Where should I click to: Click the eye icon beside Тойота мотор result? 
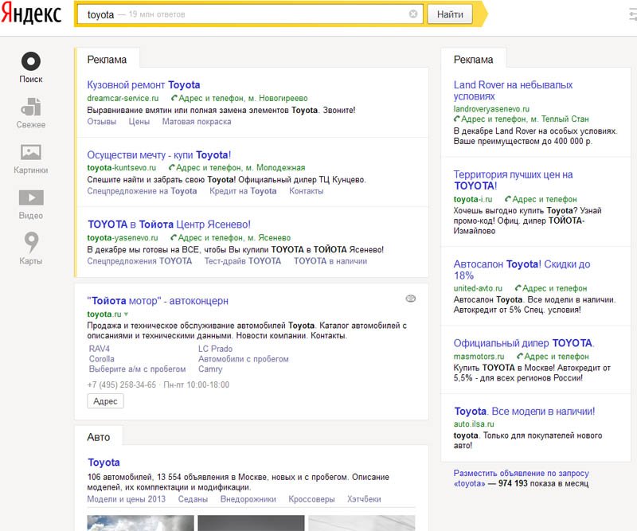(x=411, y=299)
